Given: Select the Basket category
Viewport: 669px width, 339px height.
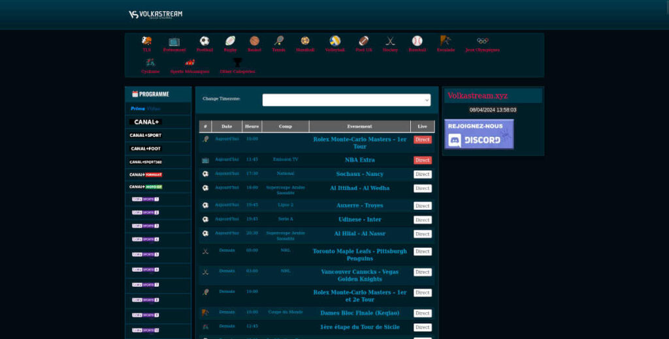Looking at the screenshot, I should (254, 41).
